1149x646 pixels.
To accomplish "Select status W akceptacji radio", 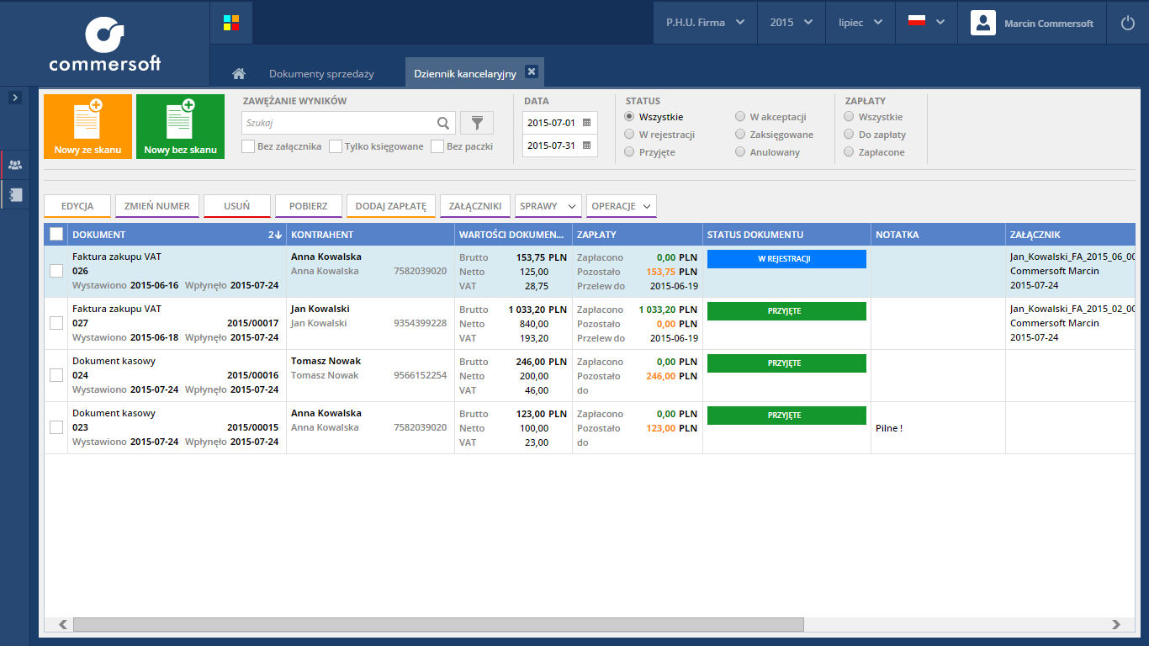I will 740,117.
